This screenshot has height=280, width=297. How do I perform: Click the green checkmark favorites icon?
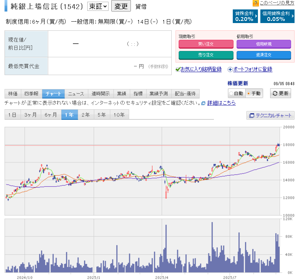click(178, 69)
